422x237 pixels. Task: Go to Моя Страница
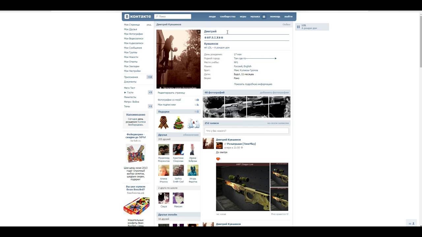[x=132, y=25]
